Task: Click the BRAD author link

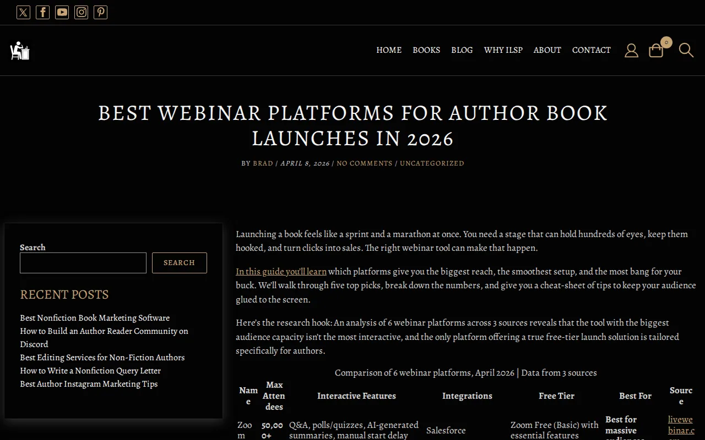Action: (263, 163)
